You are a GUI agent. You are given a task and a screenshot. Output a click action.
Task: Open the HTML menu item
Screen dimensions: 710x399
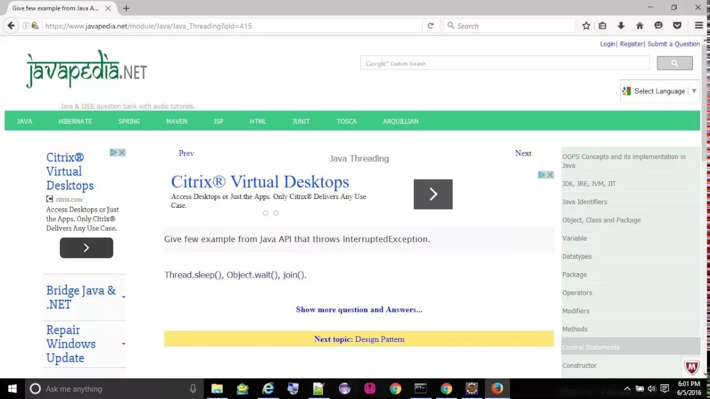coord(258,121)
